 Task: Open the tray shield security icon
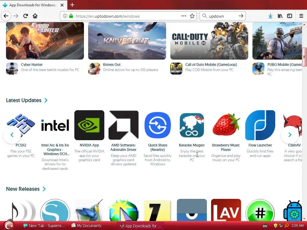pyautogui.click(x=276, y=226)
